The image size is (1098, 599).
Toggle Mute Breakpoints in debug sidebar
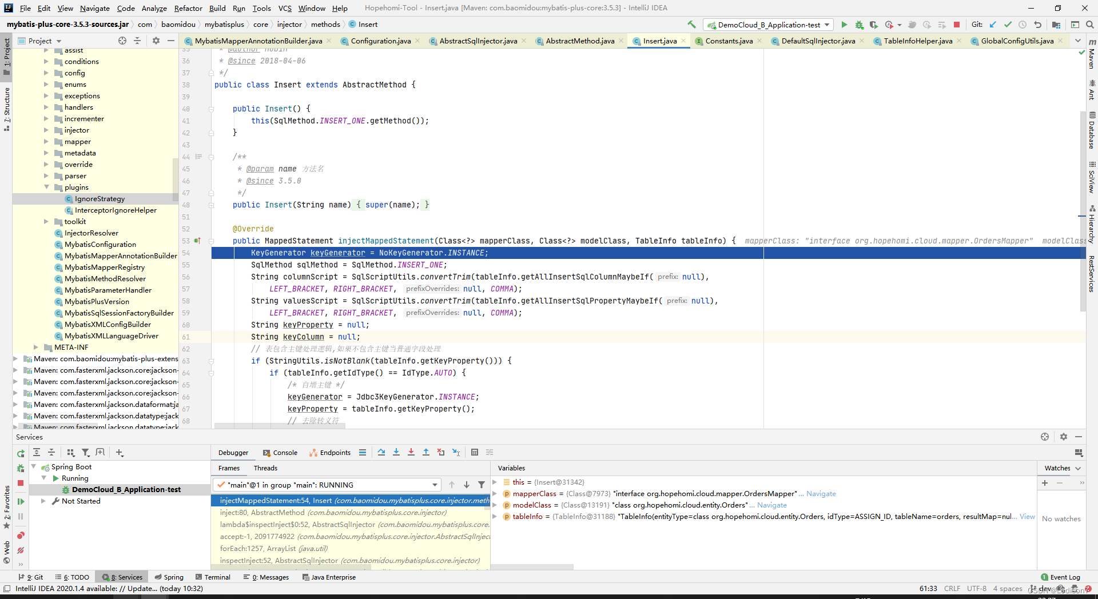21,550
